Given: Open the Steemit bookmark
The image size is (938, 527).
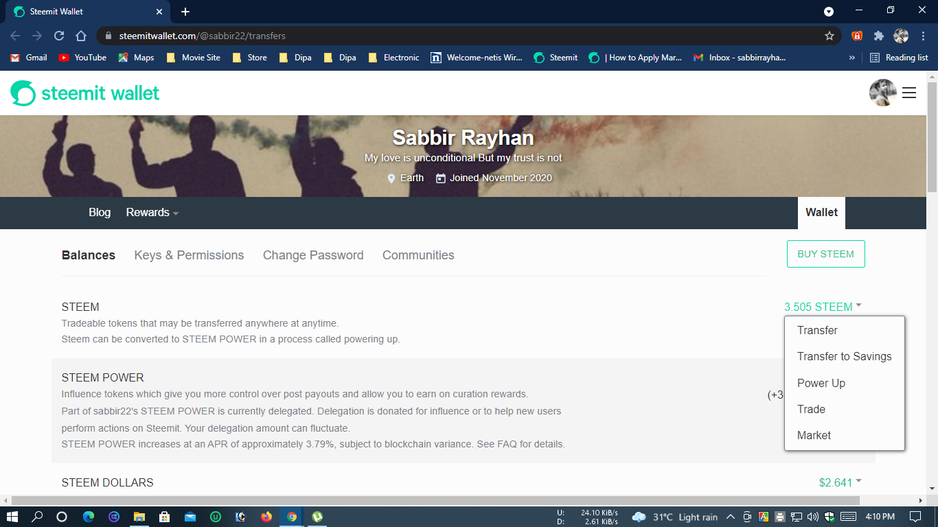Looking at the screenshot, I should (556, 58).
